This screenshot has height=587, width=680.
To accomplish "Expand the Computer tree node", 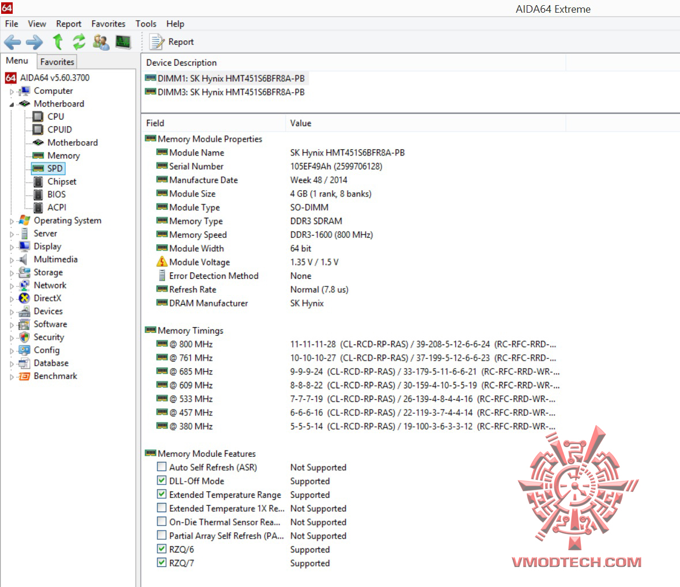I will click(x=12, y=92).
